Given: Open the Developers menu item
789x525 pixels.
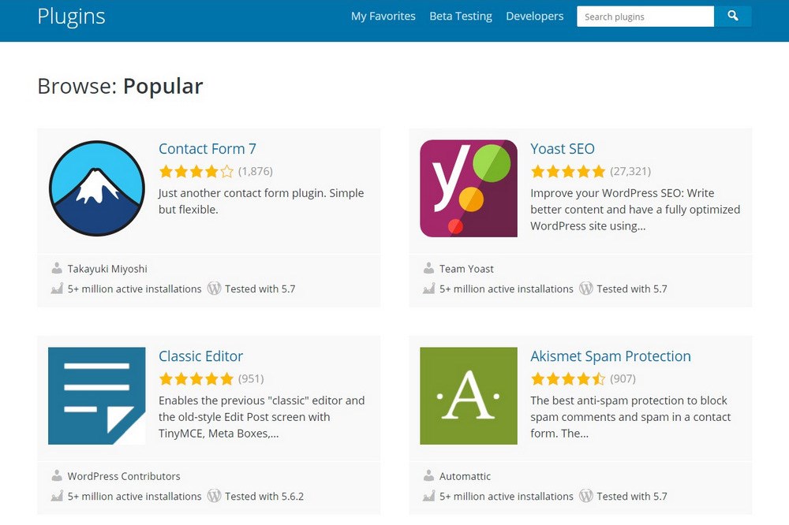Looking at the screenshot, I should coord(534,16).
